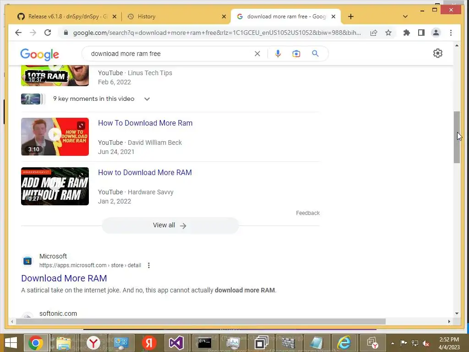Go back to the previous page
Viewport: 469px width, 352px height.
coord(18,33)
